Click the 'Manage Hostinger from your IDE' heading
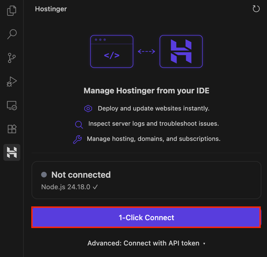The image size is (267, 257). click(147, 91)
